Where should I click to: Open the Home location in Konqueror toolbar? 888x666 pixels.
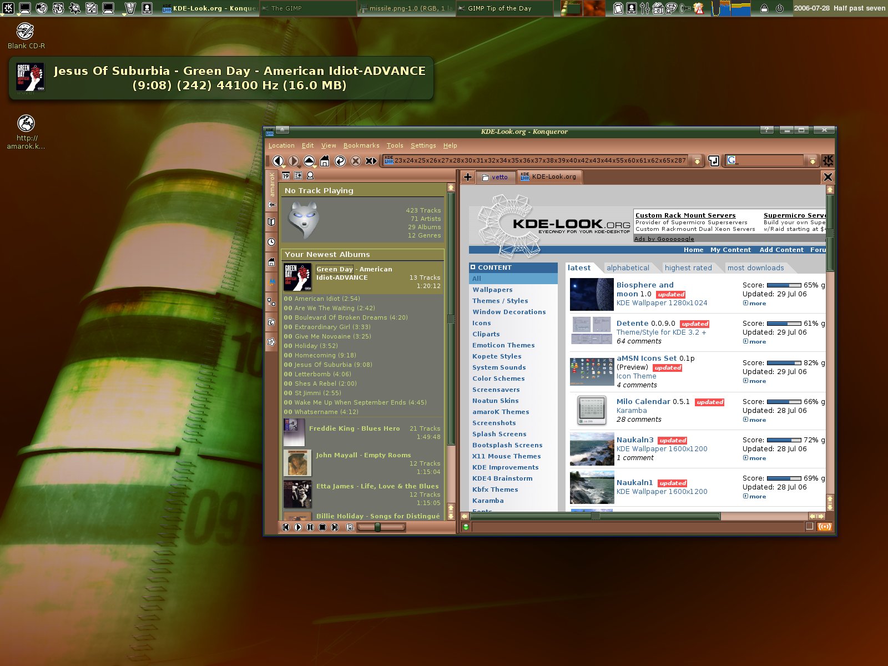click(325, 161)
